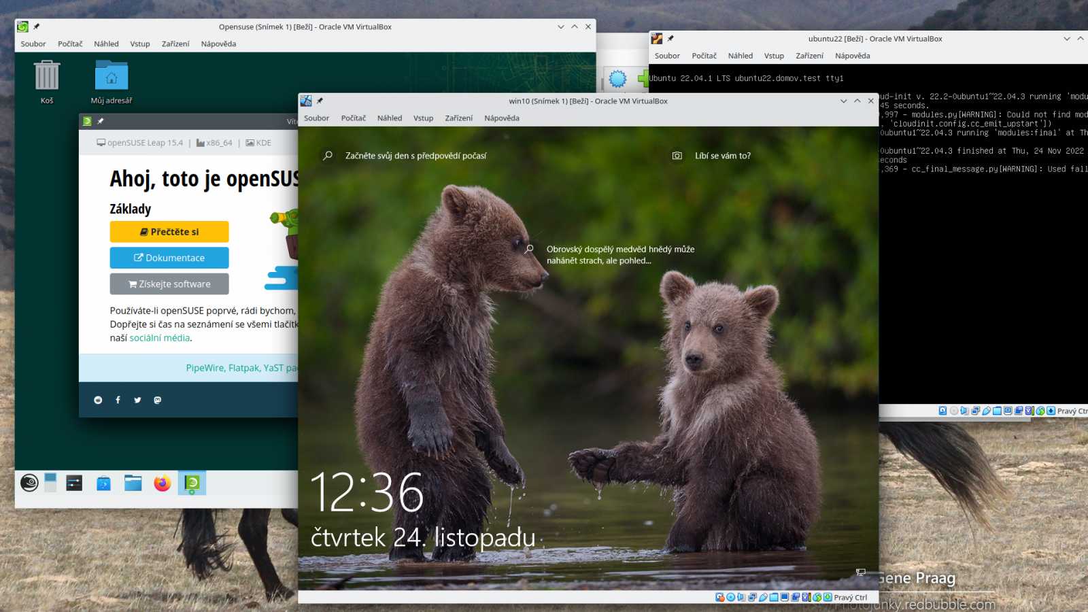
Task: Click the network icon on Windows lock screen
Action: (x=861, y=573)
